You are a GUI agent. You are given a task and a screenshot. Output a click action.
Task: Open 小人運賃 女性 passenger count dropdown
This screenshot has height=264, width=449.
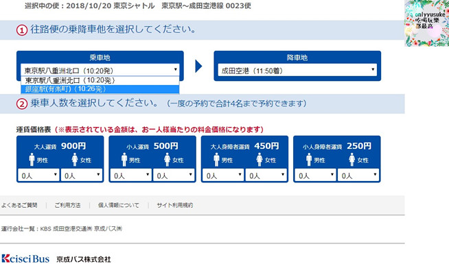(x=174, y=175)
